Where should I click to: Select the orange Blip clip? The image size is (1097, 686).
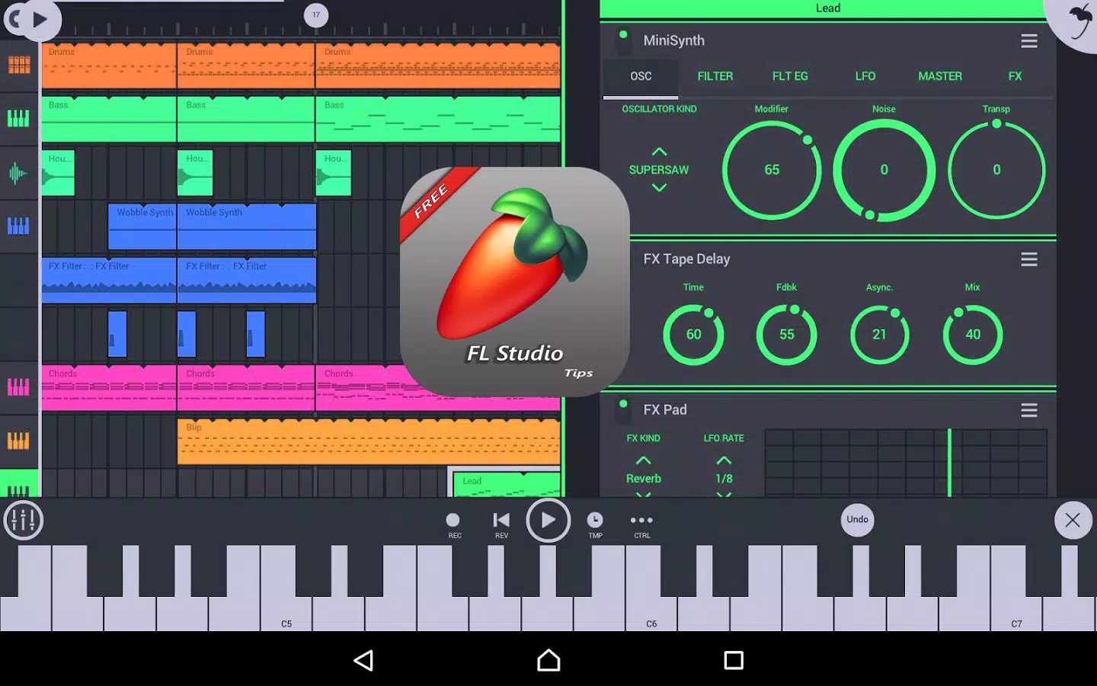(x=369, y=441)
